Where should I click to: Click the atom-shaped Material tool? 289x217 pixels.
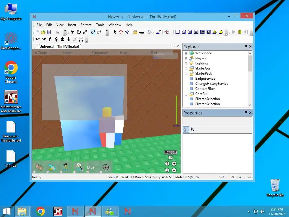click(167, 32)
